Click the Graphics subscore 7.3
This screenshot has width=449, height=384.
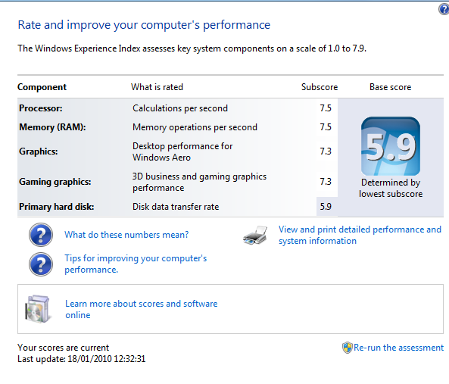[x=326, y=151]
